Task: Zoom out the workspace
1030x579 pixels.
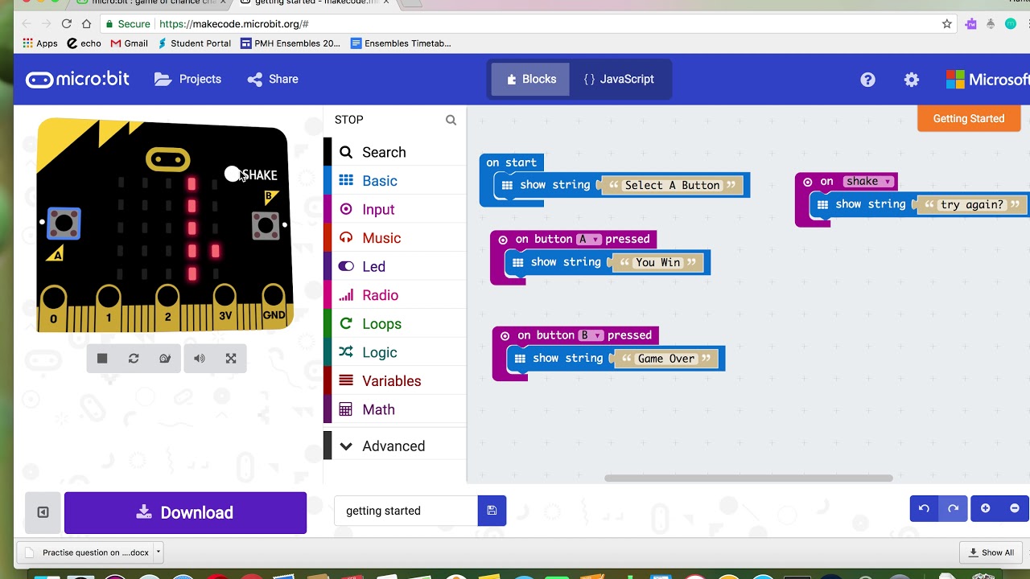Action: click(1015, 508)
